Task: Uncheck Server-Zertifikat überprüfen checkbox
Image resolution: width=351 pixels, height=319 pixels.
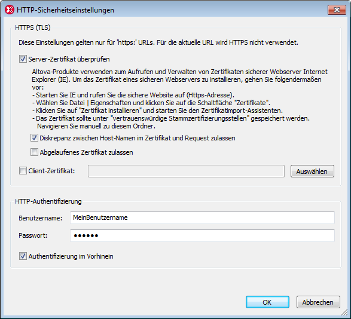Action: tap(23, 59)
